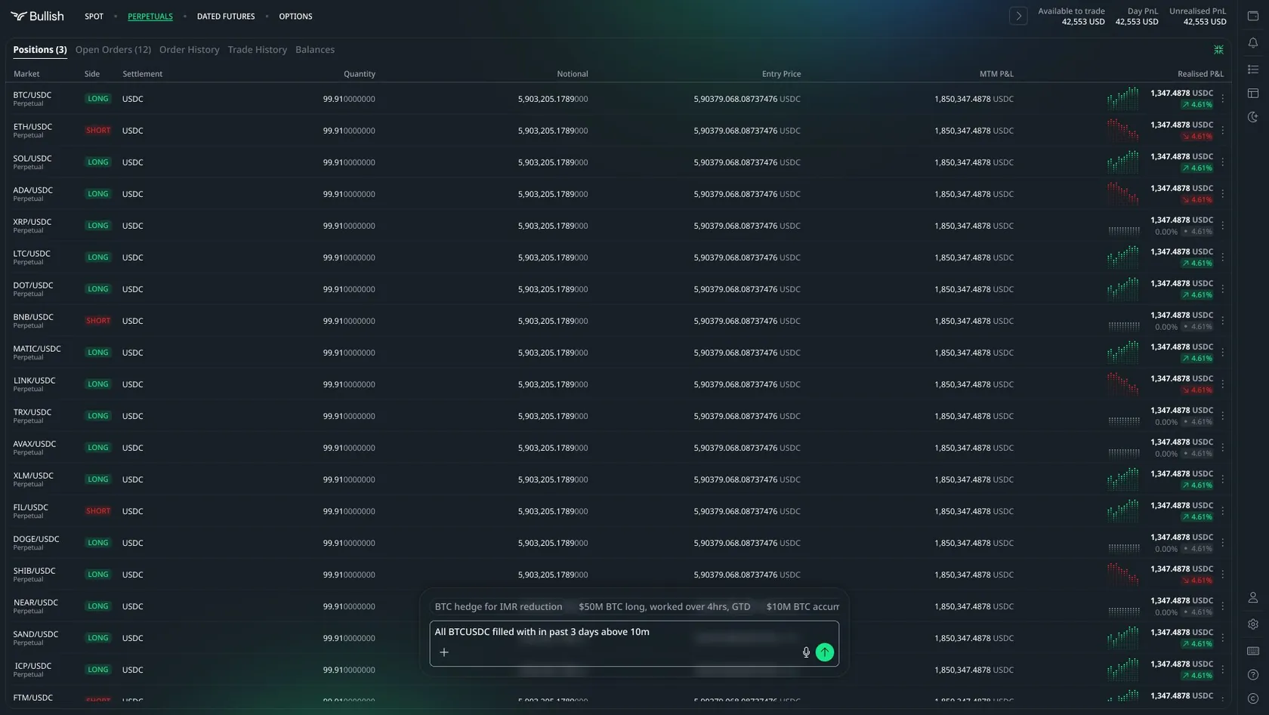Open settings gear in right sidebar
Screen dimensions: 1269x715
tap(1253, 624)
